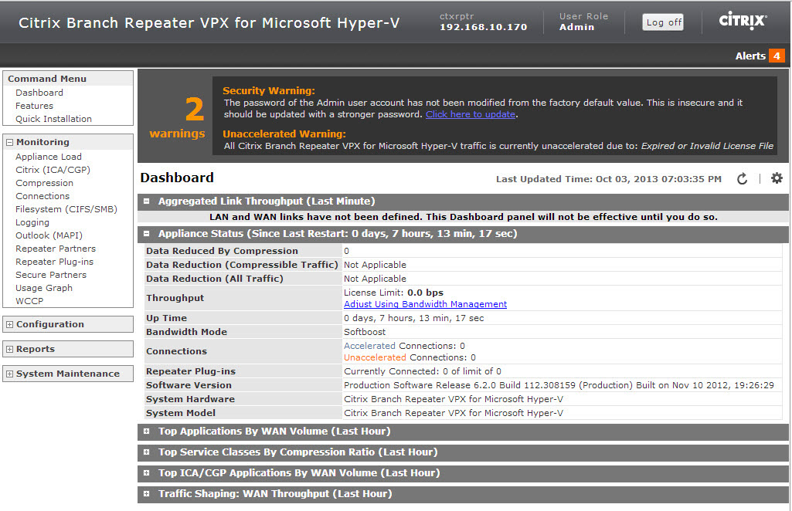Collapse the Appliance Status panel
This screenshot has height=511, width=792.
coord(147,234)
